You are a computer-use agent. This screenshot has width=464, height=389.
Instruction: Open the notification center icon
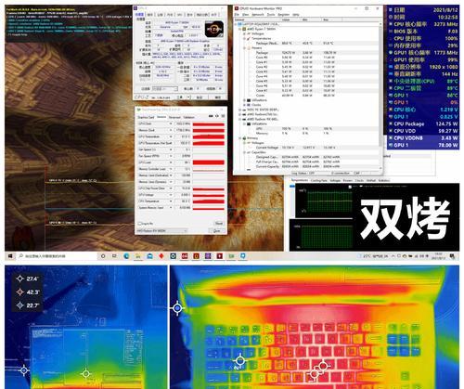coord(452,256)
